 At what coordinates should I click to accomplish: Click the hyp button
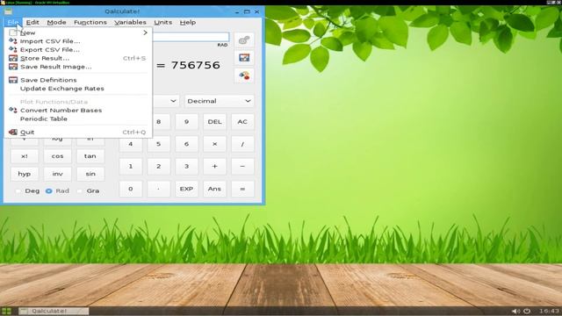tap(25, 174)
